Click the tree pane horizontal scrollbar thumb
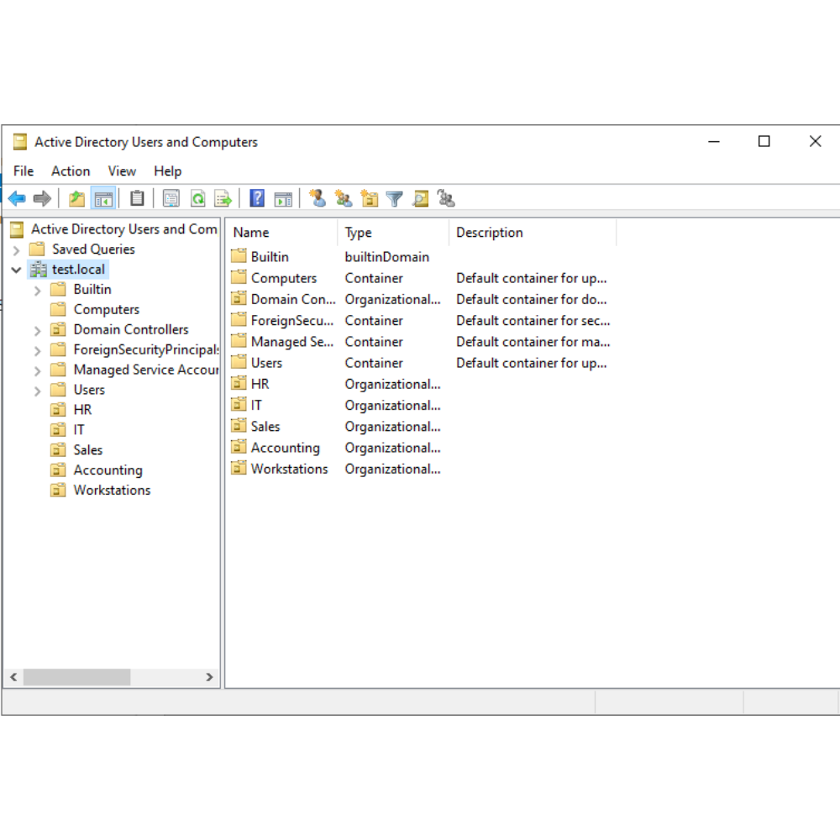The image size is (840, 840). point(76,677)
